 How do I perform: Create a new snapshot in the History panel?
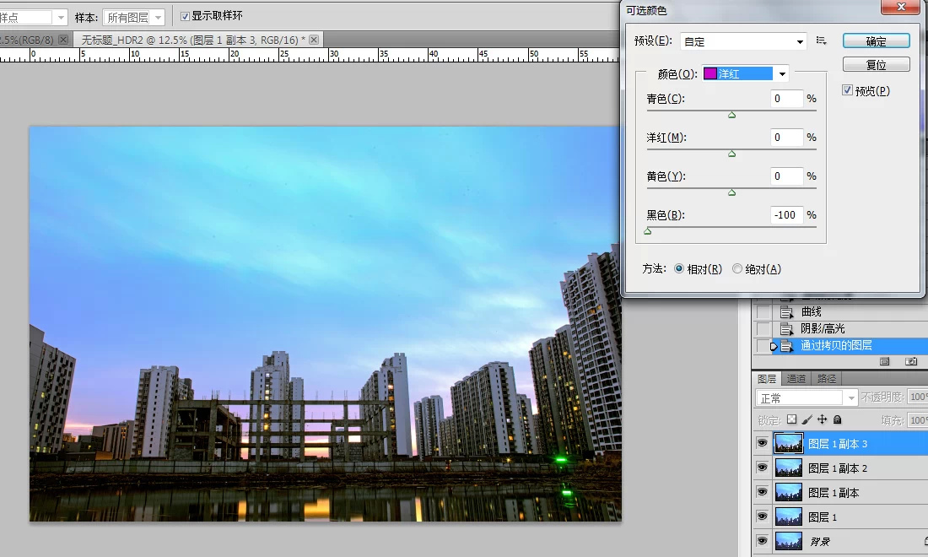pos(911,361)
